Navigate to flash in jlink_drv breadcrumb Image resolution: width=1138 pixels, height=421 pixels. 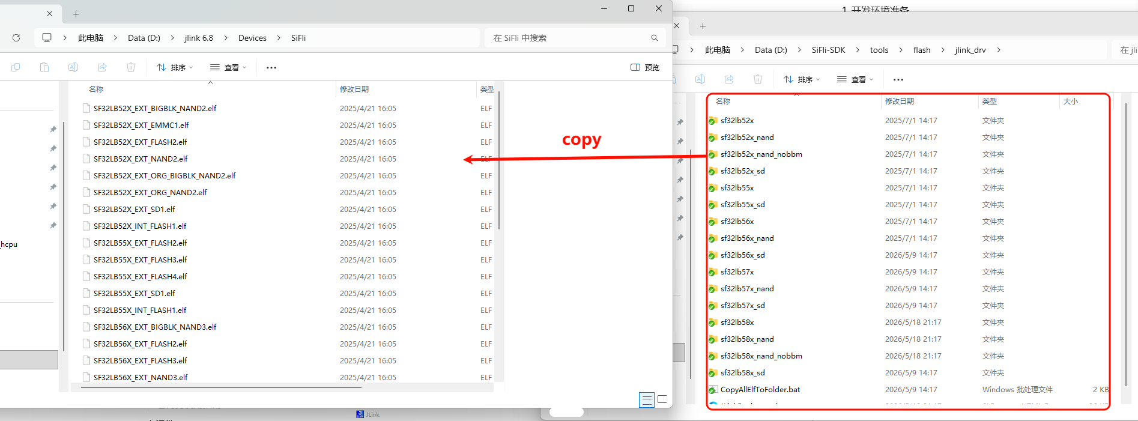[922, 50]
